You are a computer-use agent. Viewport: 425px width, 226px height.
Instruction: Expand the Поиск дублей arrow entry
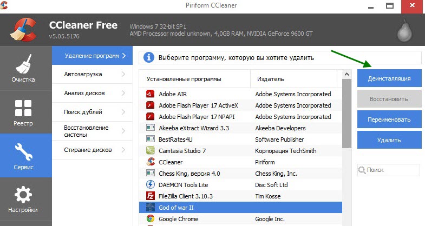coord(92,112)
